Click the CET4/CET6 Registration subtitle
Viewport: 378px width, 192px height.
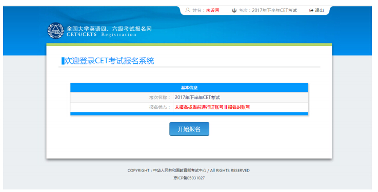[x=102, y=35]
